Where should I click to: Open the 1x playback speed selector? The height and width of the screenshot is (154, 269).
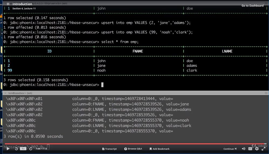23,149
